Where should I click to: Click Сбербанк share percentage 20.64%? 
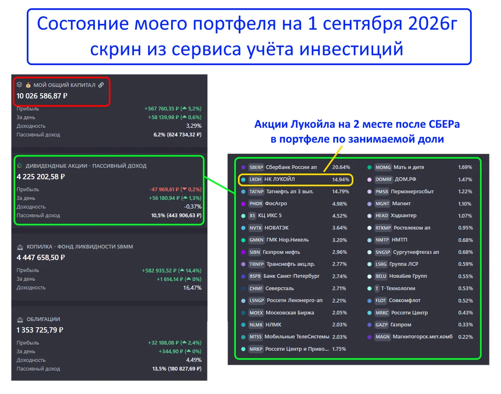click(341, 167)
